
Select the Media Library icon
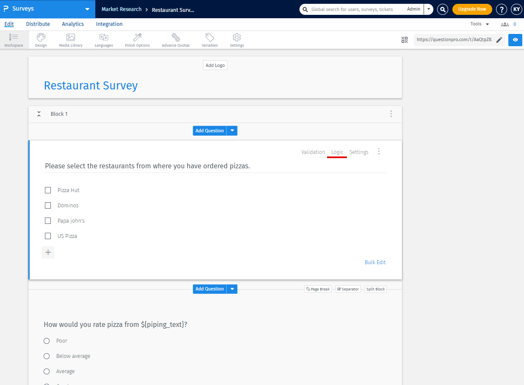click(x=70, y=40)
